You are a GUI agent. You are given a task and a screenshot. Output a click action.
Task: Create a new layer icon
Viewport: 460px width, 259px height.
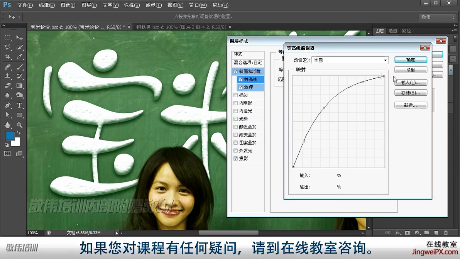pyautogui.click(x=436, y=233)
